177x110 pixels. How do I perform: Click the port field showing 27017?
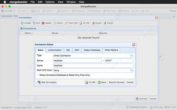119,61
